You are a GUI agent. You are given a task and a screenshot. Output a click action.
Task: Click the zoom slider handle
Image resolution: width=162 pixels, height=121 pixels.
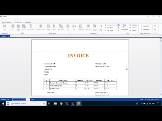(153, 99)
